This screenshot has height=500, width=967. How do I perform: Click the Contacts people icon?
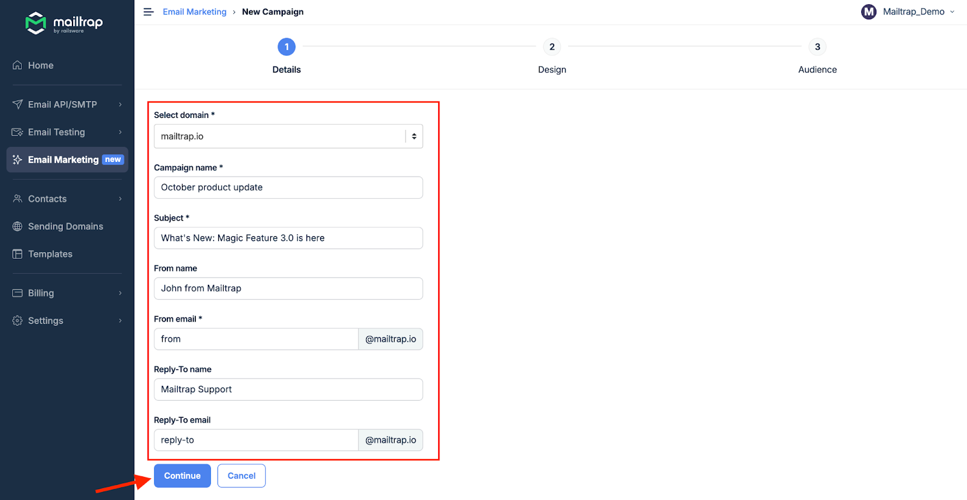[x=18, y=199]
